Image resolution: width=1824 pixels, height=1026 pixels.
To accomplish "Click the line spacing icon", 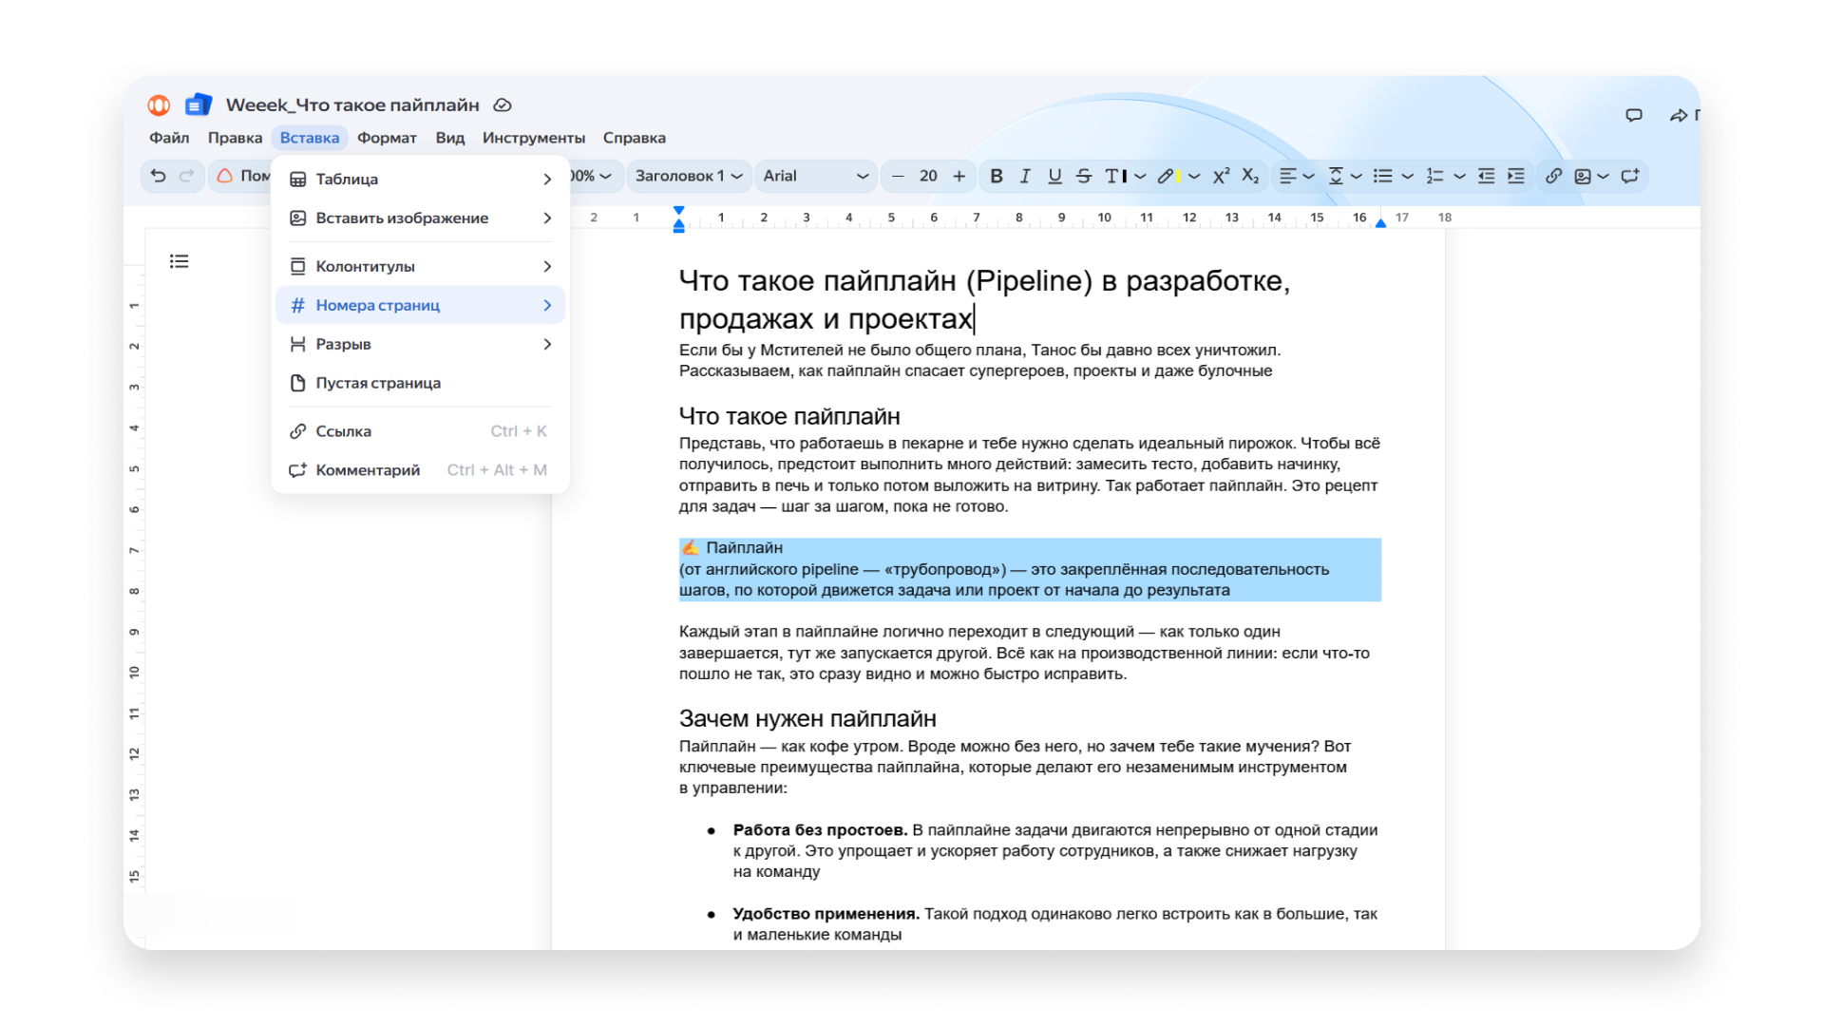I will [1336, 176].
